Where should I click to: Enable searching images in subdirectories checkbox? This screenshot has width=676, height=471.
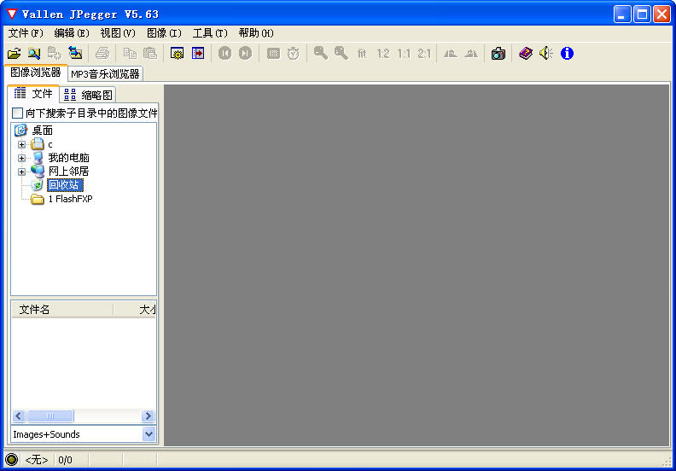tap(18, 113)
